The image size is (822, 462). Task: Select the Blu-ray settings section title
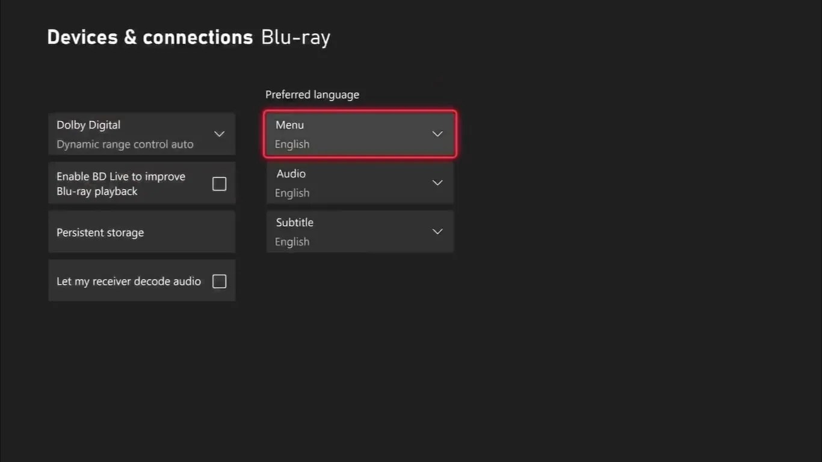click(x=295, y=37)
